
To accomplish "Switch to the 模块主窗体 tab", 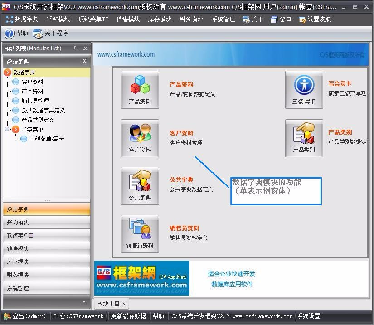I will click(x=111, y=304).
